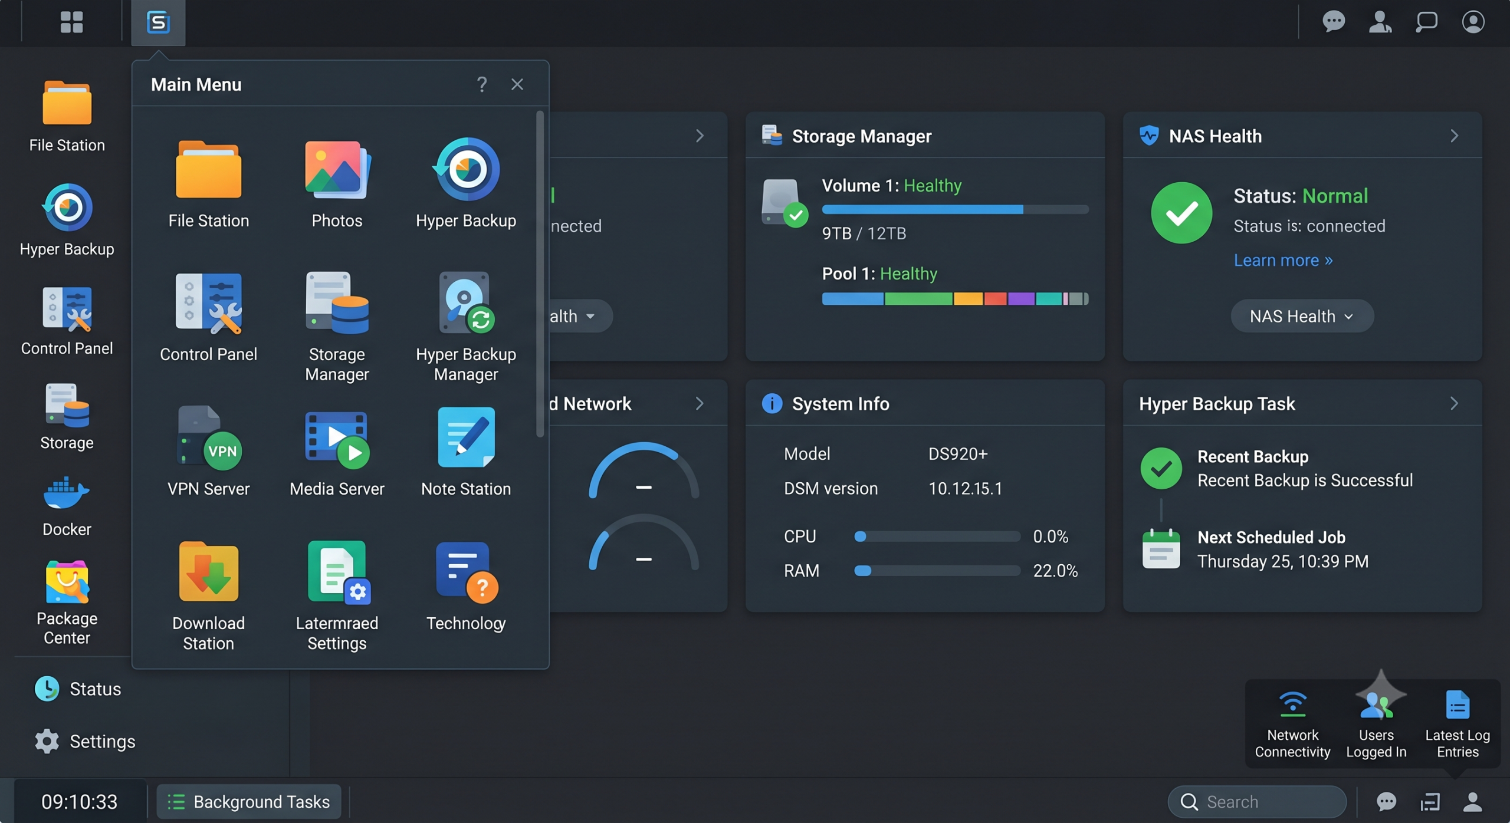Open Package Center from the desktop
This screenshot has width=1510, height=823.
67,603
